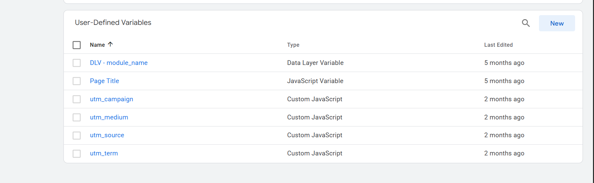Open the DLV - module_name variable
The height and width of the screenshot is (183, 594).
(119, 63)
